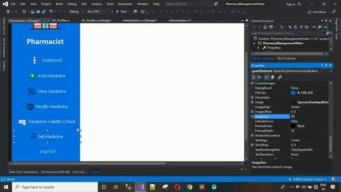The width and height of the screenshot is (341, 192).
Task: Click the Live Share icon
Action: click(310, 12)
